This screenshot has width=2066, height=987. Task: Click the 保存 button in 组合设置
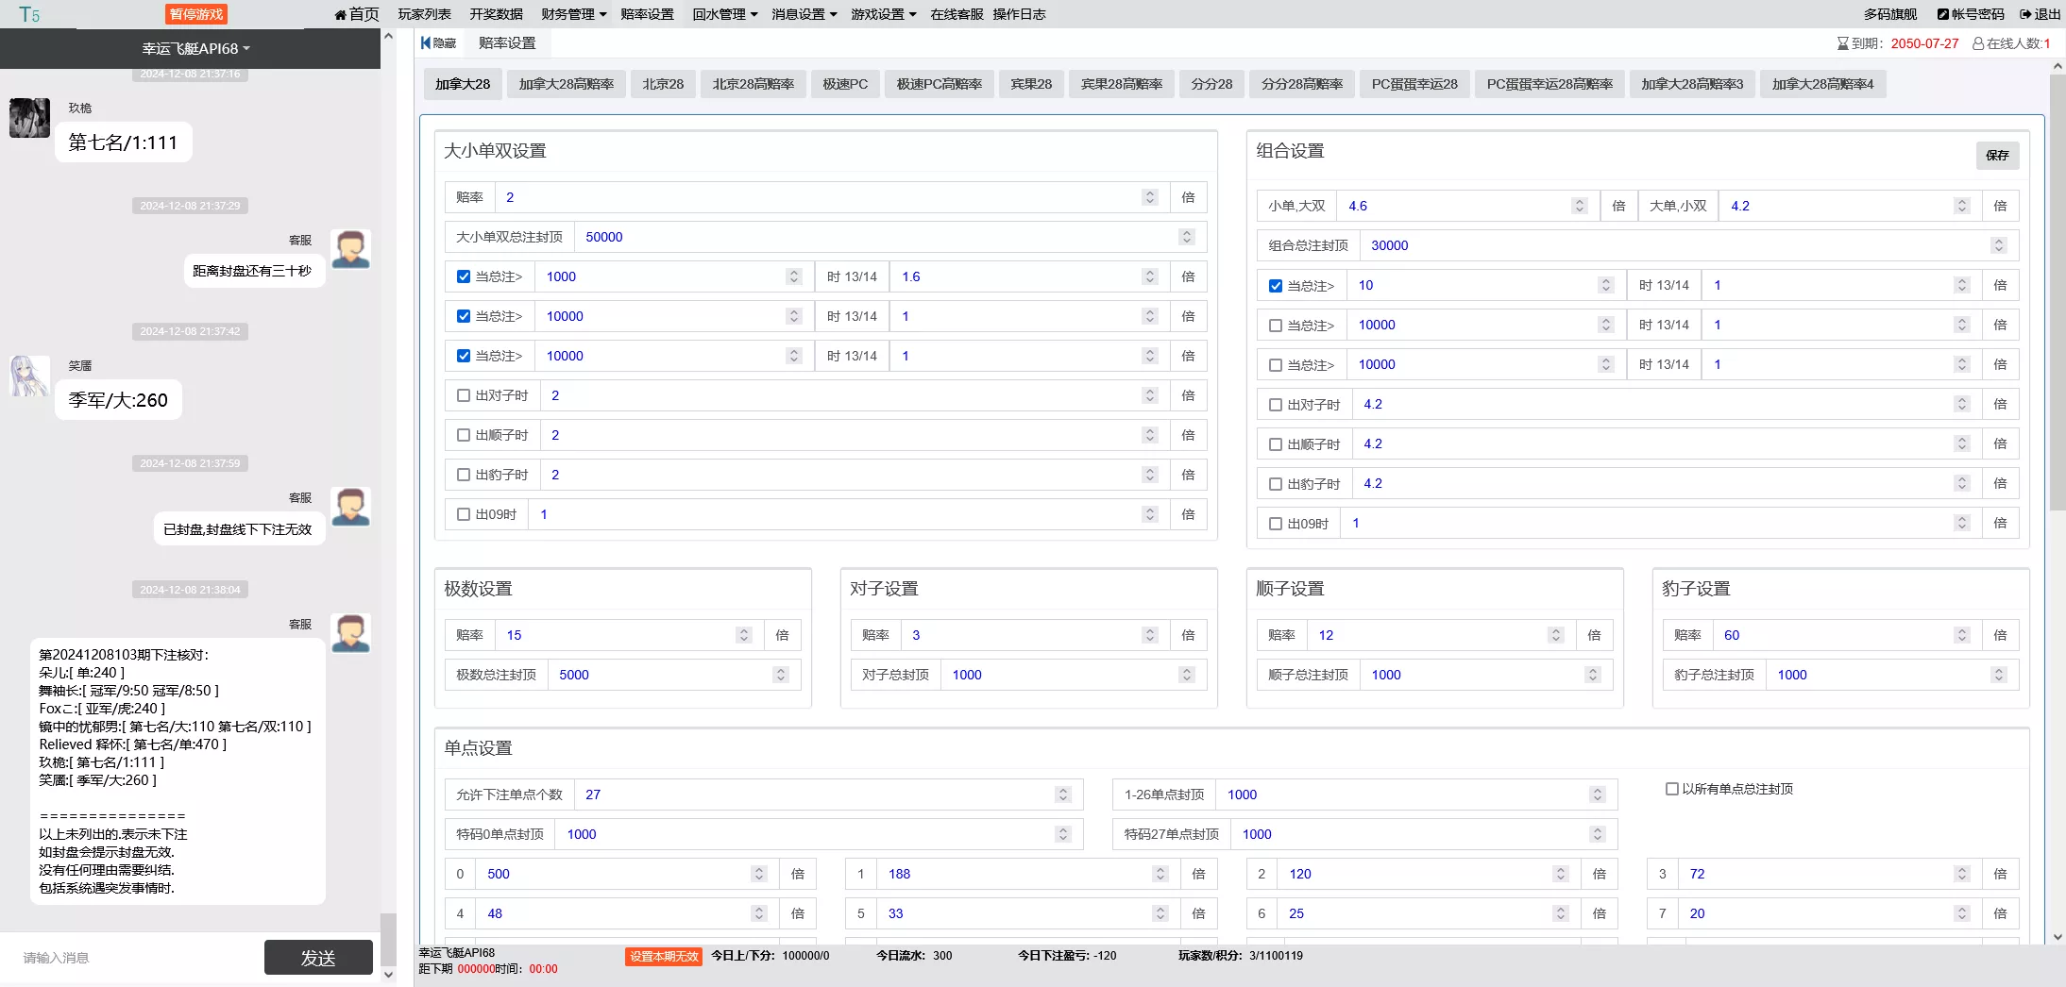click(1997, 156)
